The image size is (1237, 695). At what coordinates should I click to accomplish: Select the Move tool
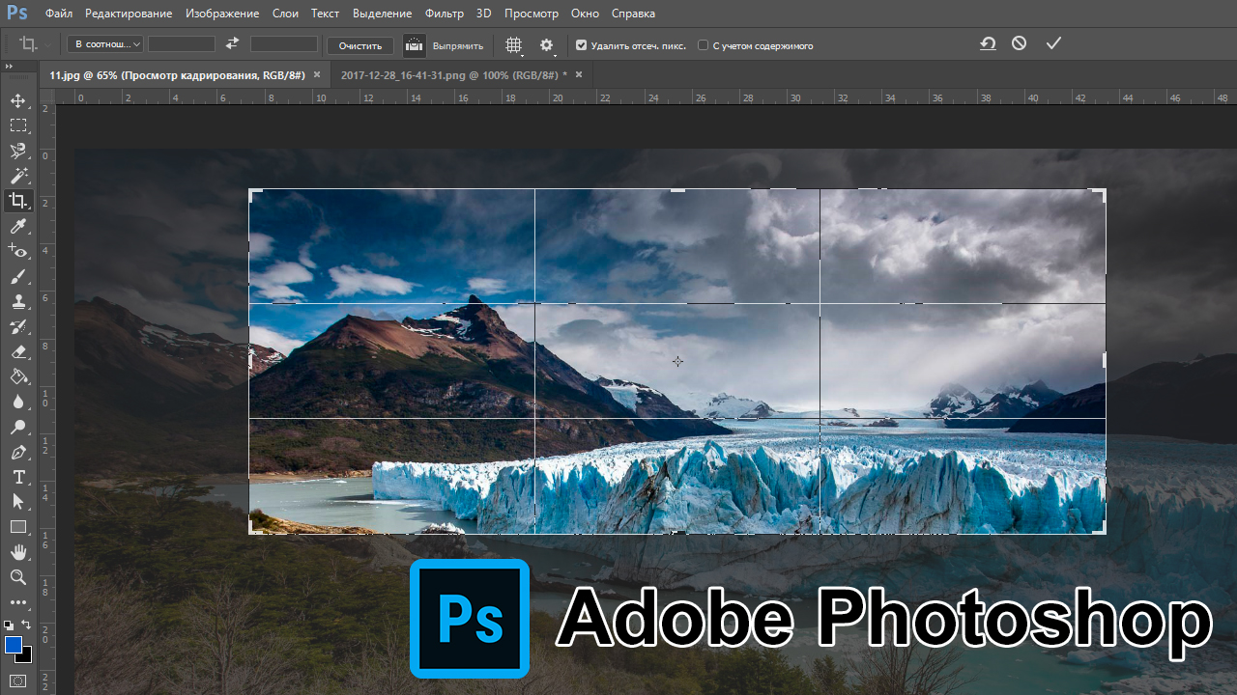point(18,100)
